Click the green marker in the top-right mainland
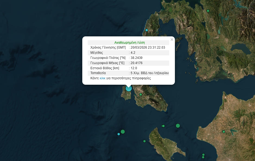 (x=208, y=11)
